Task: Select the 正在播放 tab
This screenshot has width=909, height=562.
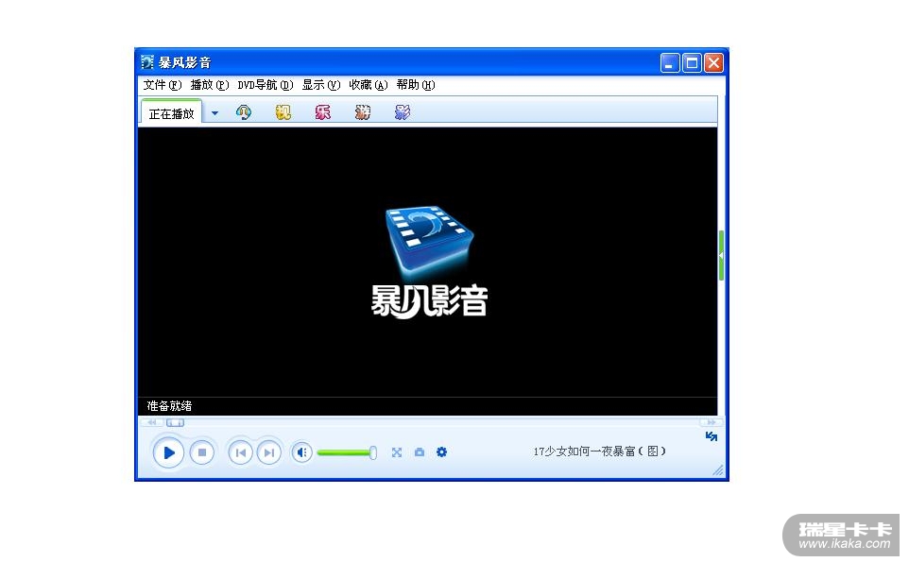Action: (x=172, y=113)
